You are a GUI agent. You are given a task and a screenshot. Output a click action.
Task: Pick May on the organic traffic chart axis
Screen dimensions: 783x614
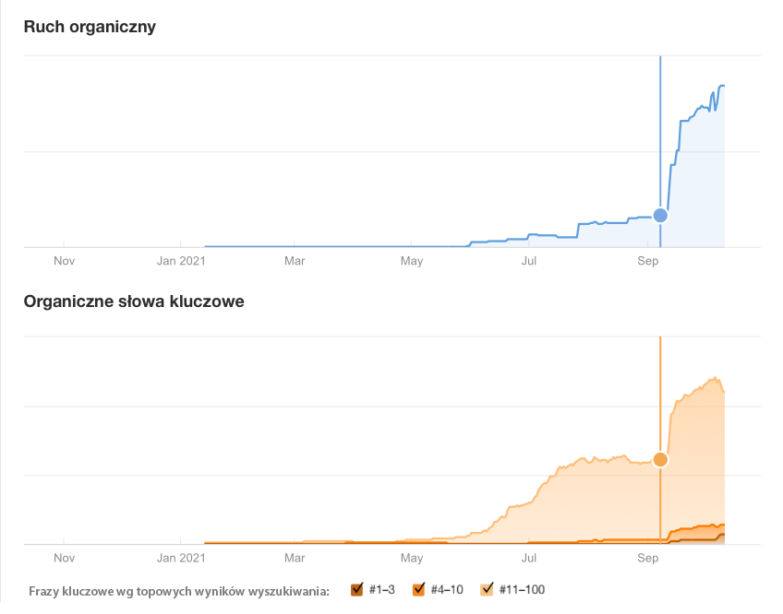tap(412, 261)
